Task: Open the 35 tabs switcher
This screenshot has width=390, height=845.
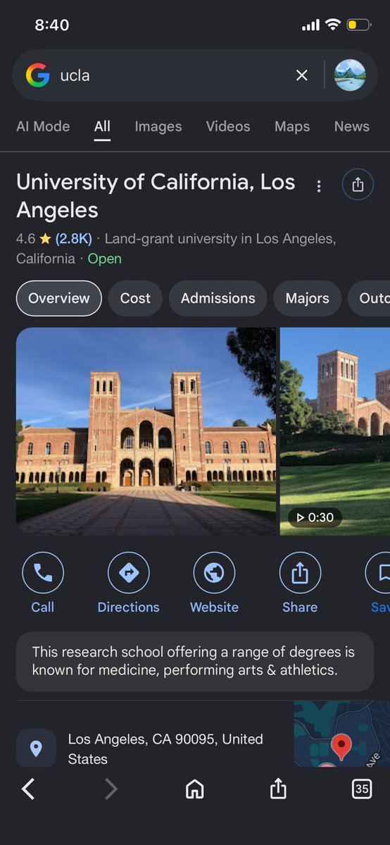Action: point(361,789)
